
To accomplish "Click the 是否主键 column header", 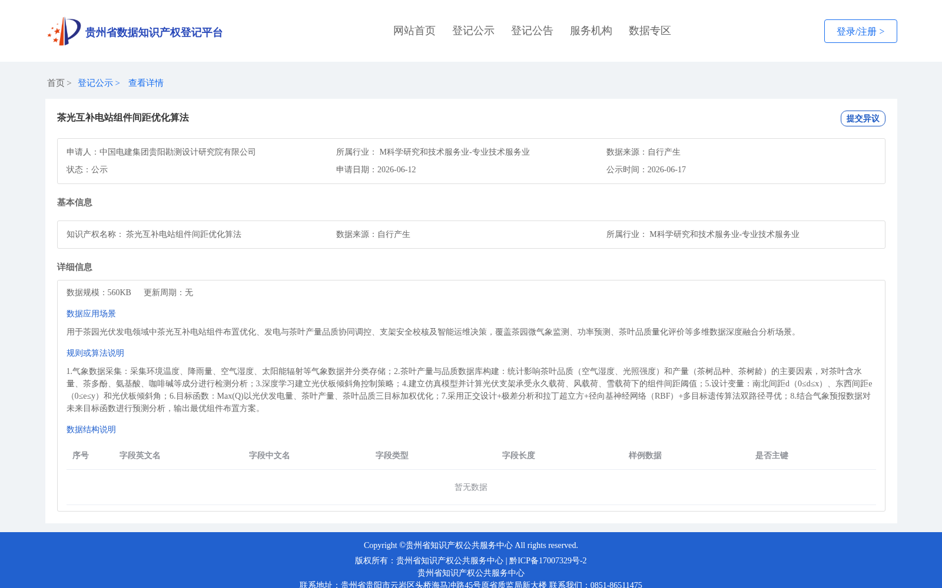I will [x=772, y=455].
